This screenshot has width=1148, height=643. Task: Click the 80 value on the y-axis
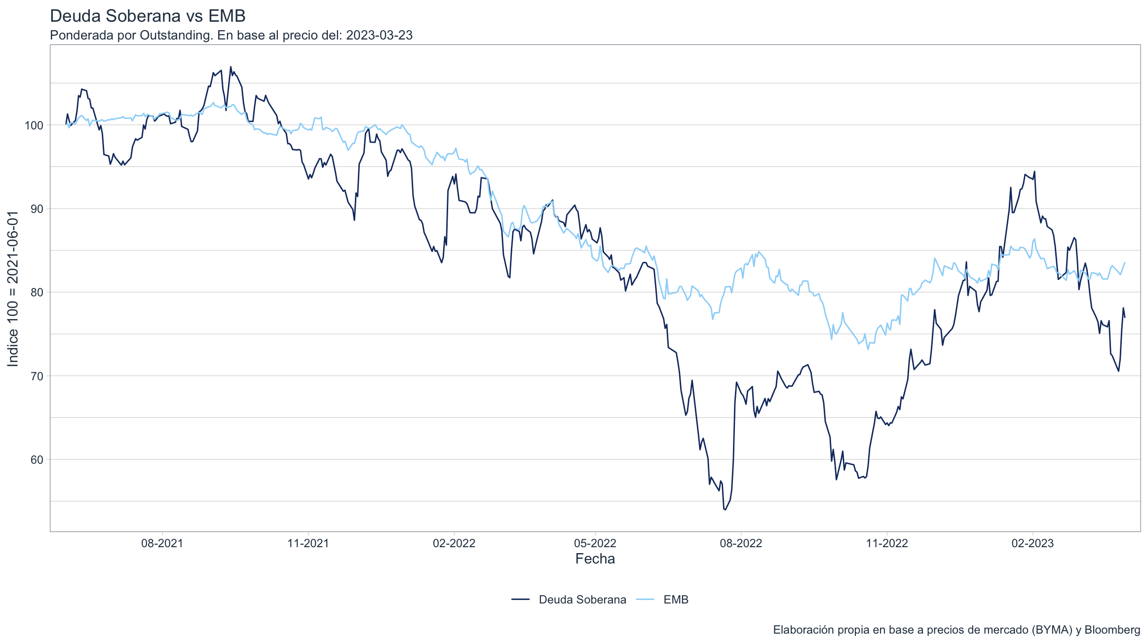tap(37, 292)
